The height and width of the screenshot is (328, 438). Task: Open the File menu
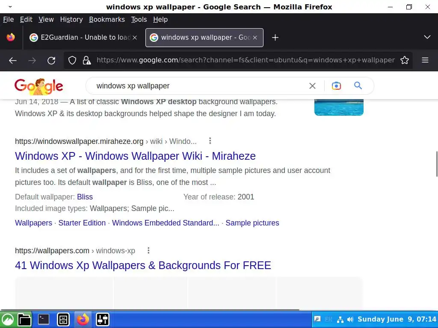point(9,20)
